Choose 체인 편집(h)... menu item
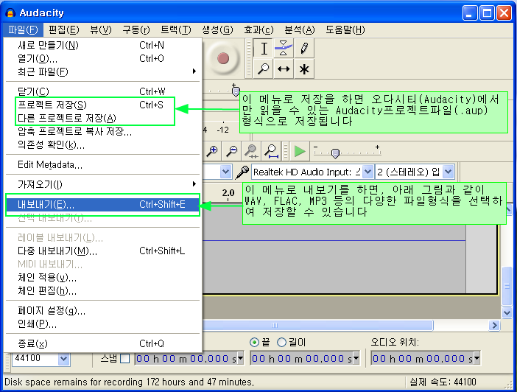Screen dimensions: 517x392 [103, 291]
